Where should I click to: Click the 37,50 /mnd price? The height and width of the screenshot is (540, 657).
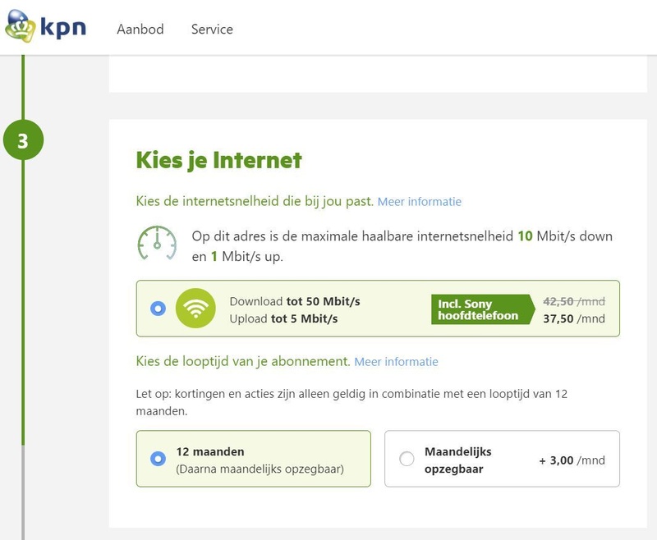[x=573, y=319]
